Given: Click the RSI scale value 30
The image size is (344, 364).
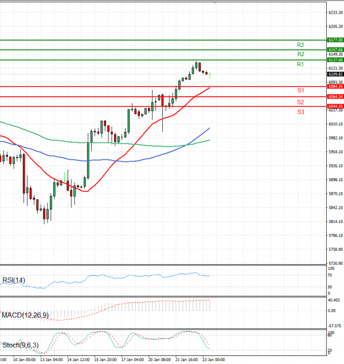Looking at the screenshot, I should click(x=330, y=287).
